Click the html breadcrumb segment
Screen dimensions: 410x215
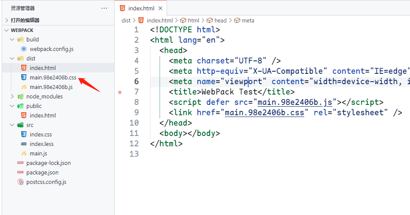click(x=193, y=20)
